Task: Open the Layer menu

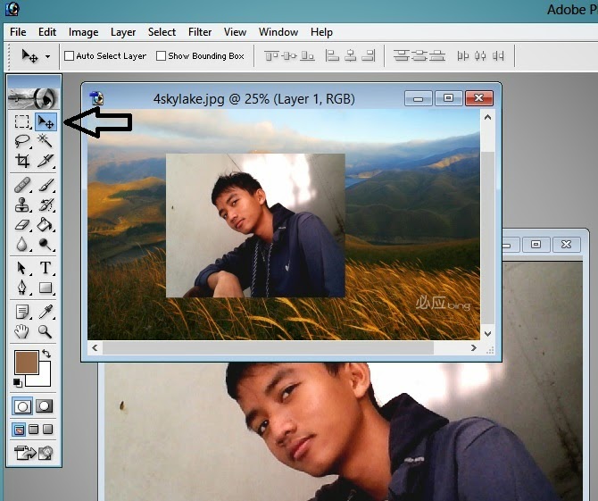Action: coord(123,32)
